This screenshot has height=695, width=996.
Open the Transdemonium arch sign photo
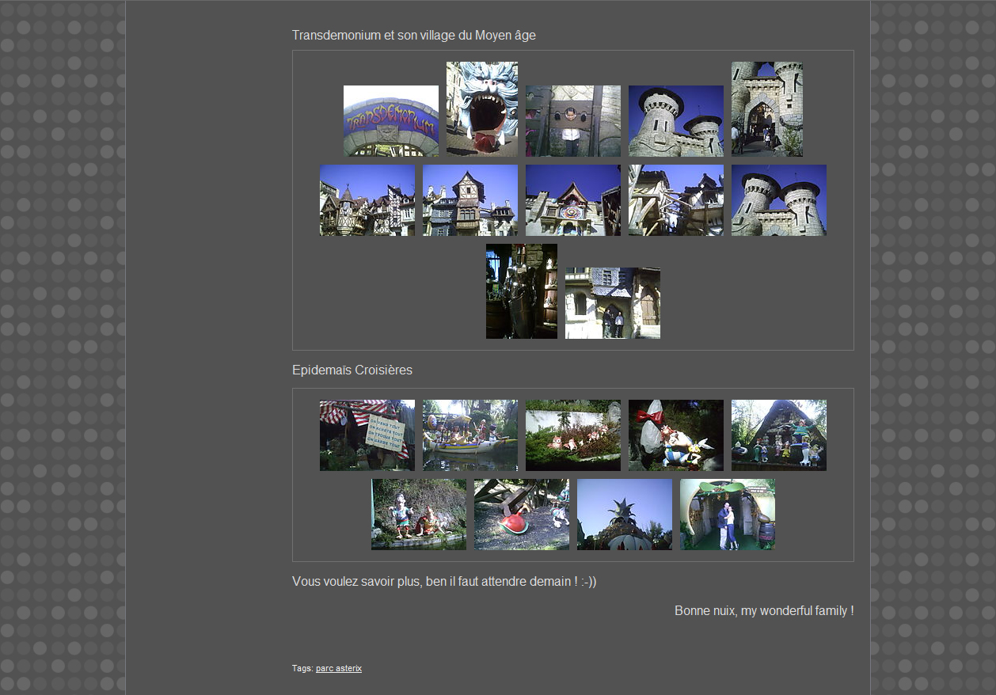(x=390, y=121)
